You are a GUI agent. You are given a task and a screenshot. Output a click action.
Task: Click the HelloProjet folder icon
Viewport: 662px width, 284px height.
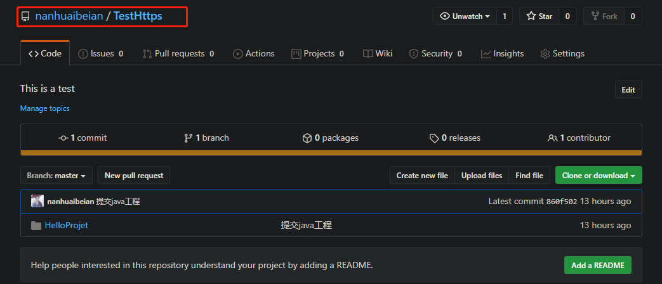click(36, 226)
